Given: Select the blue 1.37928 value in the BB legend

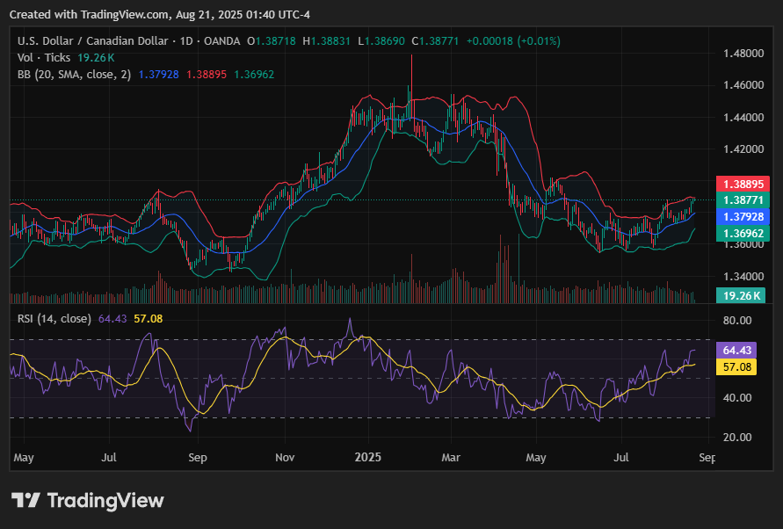Looking at the screenshot, I should point(158,75).
